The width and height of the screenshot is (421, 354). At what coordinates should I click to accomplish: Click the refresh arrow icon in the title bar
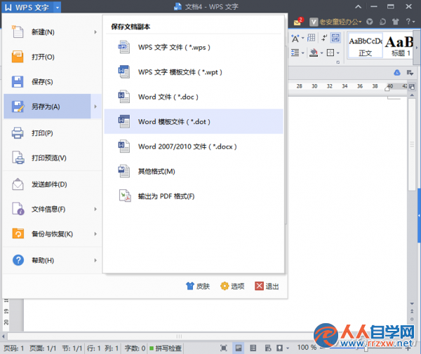[382, 22]
